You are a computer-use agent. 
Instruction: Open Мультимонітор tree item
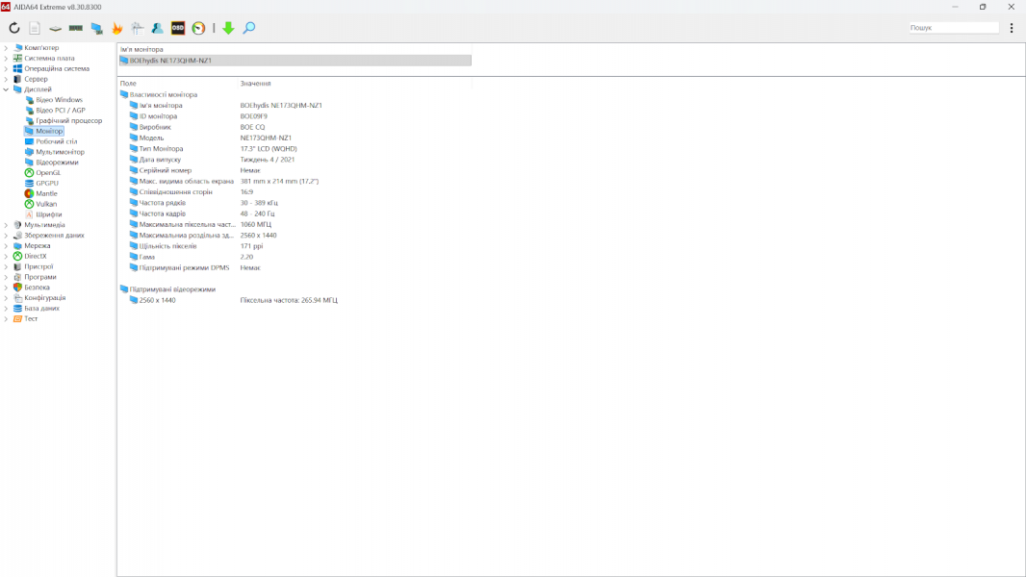(60, 152)
